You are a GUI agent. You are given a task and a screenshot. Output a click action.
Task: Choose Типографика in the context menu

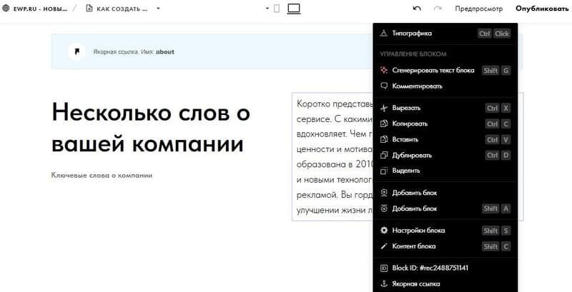tap(445, 34)
